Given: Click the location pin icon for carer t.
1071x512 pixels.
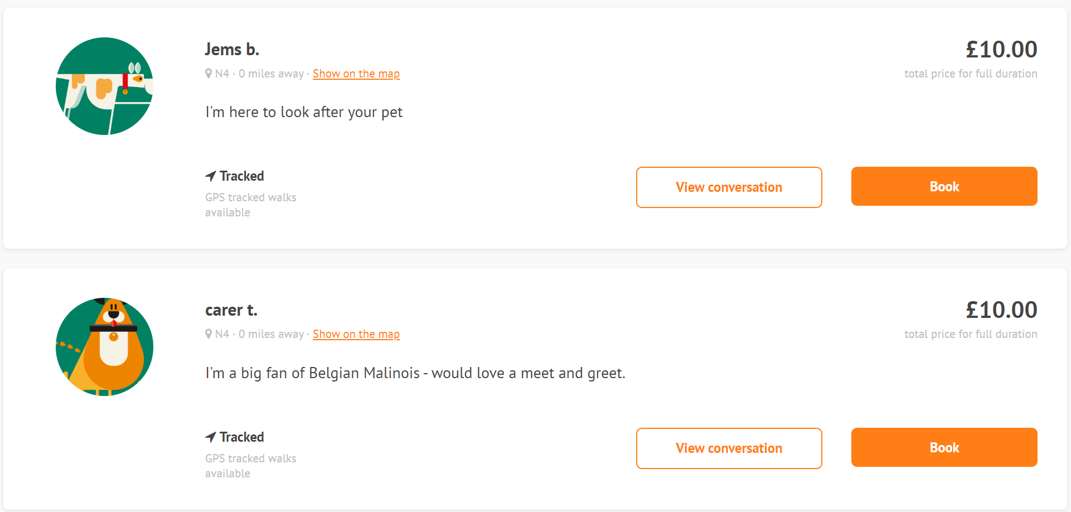Looking at the screenshot, I should coord(209,334).
